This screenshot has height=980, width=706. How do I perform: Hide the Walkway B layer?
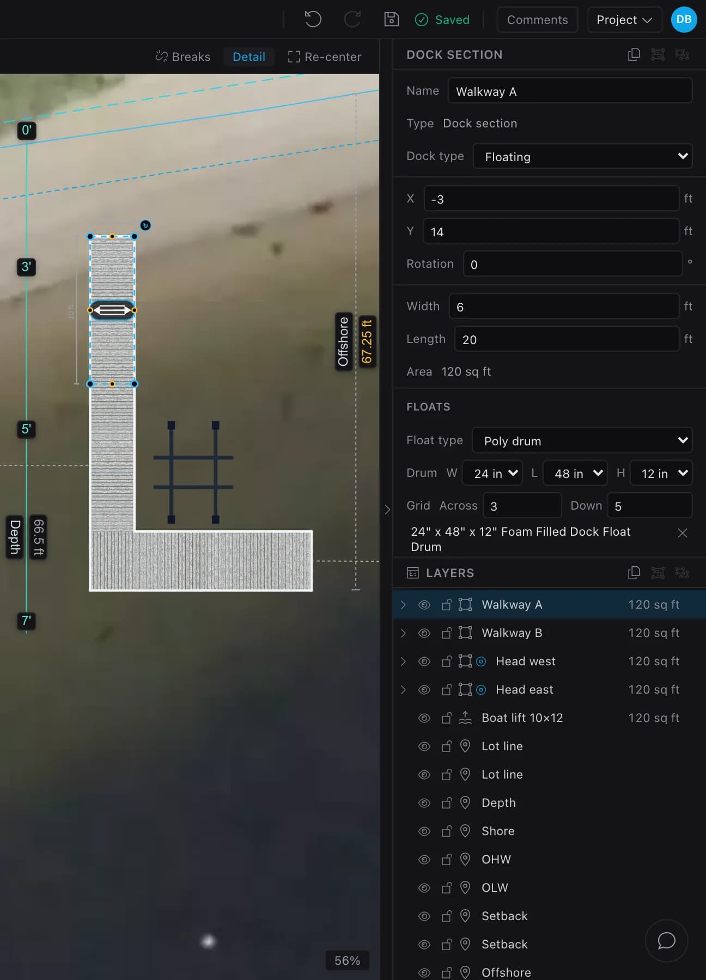(x=424, y=633)
